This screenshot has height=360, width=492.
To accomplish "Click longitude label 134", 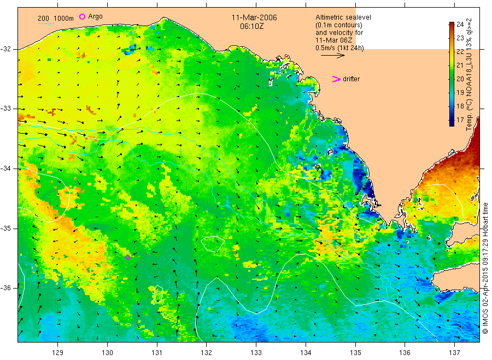I will point(306,353).
